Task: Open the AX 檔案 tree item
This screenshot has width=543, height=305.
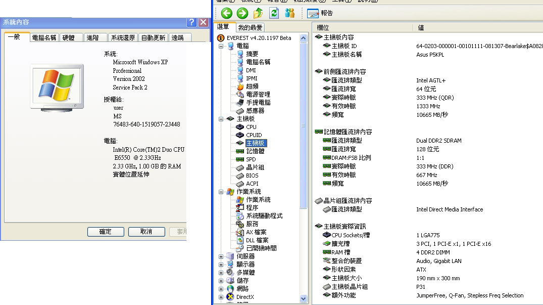Action: 256,232
